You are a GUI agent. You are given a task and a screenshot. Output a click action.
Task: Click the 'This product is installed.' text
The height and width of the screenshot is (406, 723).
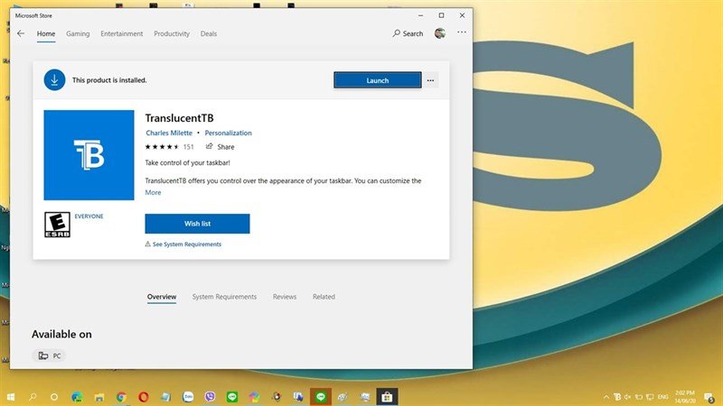[109, 80]
